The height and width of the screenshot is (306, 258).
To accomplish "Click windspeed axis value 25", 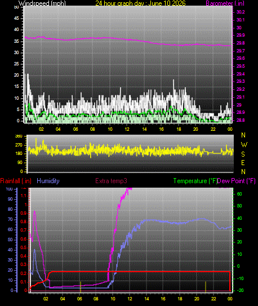I will click(x=16, y=64).
